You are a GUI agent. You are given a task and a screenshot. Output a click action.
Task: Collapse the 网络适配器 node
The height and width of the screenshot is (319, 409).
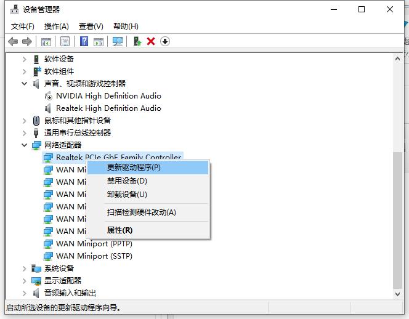24,145
